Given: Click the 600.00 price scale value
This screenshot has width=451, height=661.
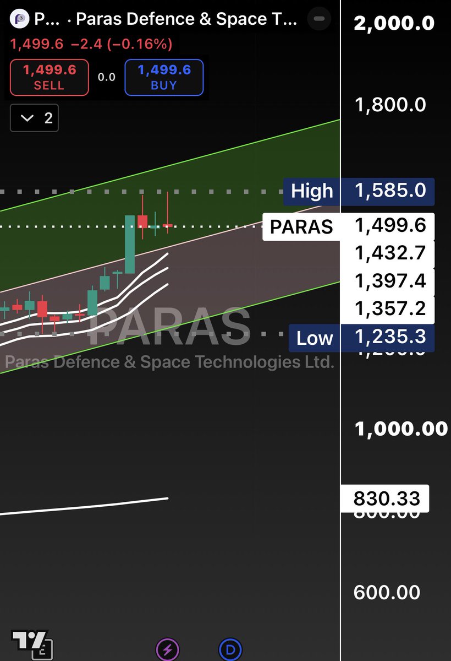Looking at the screenshot, I should 386,592.
